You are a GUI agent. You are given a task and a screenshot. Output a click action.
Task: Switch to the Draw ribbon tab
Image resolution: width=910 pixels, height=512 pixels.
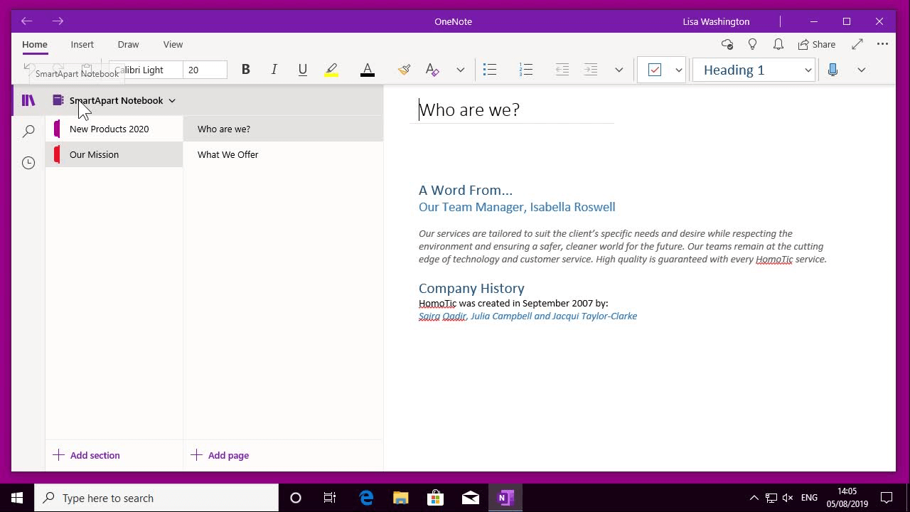128,44
